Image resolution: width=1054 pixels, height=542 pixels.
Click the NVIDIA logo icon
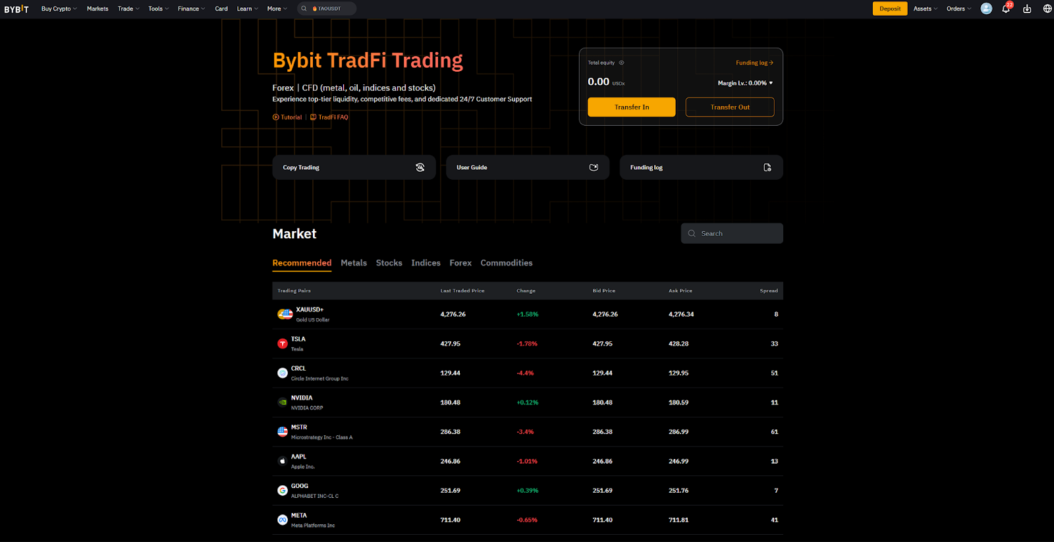click(x=283, y=402)
